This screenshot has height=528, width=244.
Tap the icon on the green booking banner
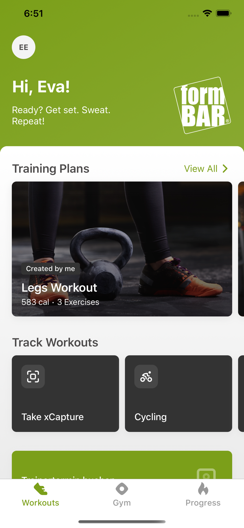click(x=206, y=474)
